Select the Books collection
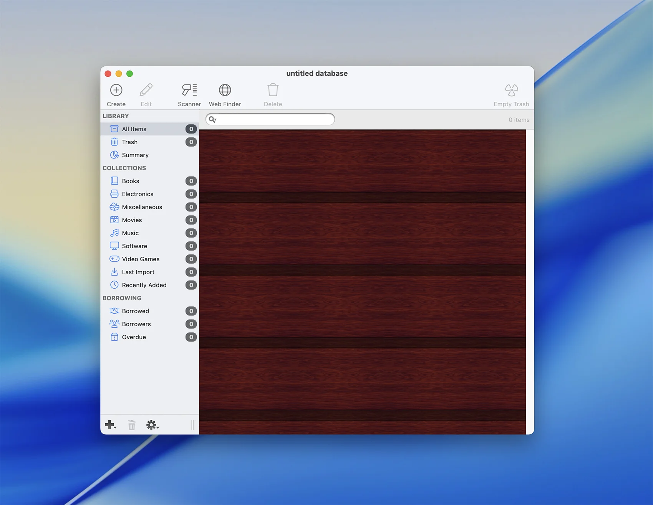The image size is (653, 505). pyautogui.click(x=131, y=181)
